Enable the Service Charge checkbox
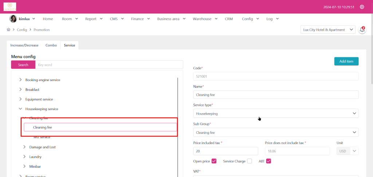The width and height of the screenshot is (373, 177). [250, 161]
